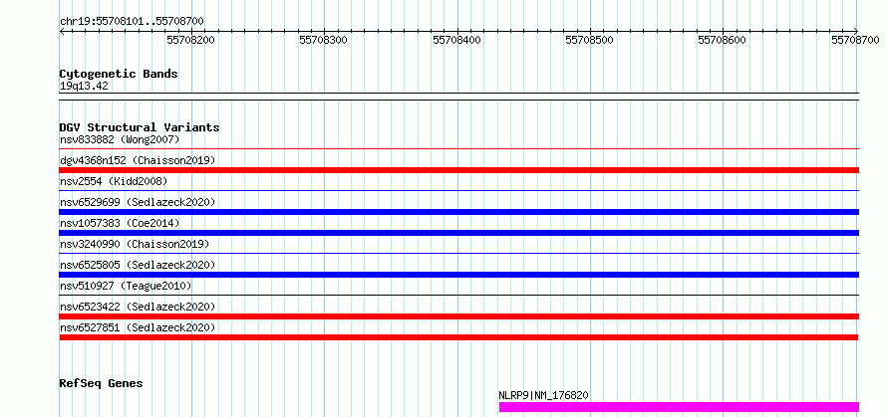Click ruler position label 55708700
This screenshot has width=887, height=417.
855,40
